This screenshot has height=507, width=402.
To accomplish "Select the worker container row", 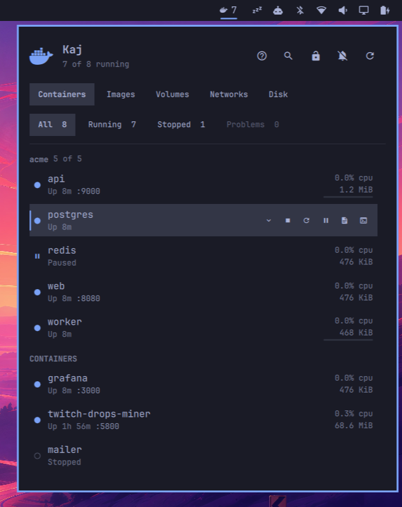I will click(204, 328).
